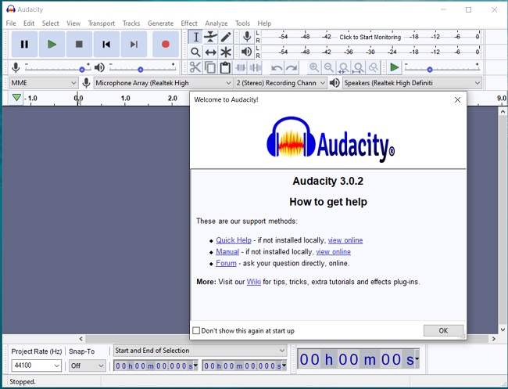Click the Redo arrow icon
Image resolution: width=508 pixels, height=389 pixels.
[292, 67]
